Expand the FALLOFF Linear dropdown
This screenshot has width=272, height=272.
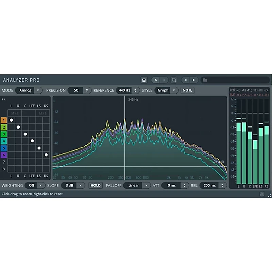pyautogui.click(x=137, y=185)
